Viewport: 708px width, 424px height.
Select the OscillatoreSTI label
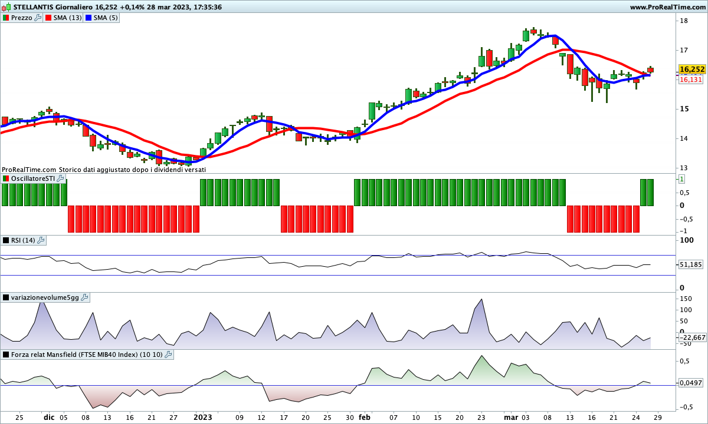(x=33, y=178)
